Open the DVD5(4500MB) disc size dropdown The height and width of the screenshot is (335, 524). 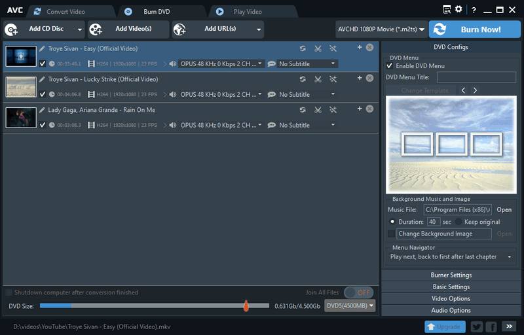[x=350, y=306]
